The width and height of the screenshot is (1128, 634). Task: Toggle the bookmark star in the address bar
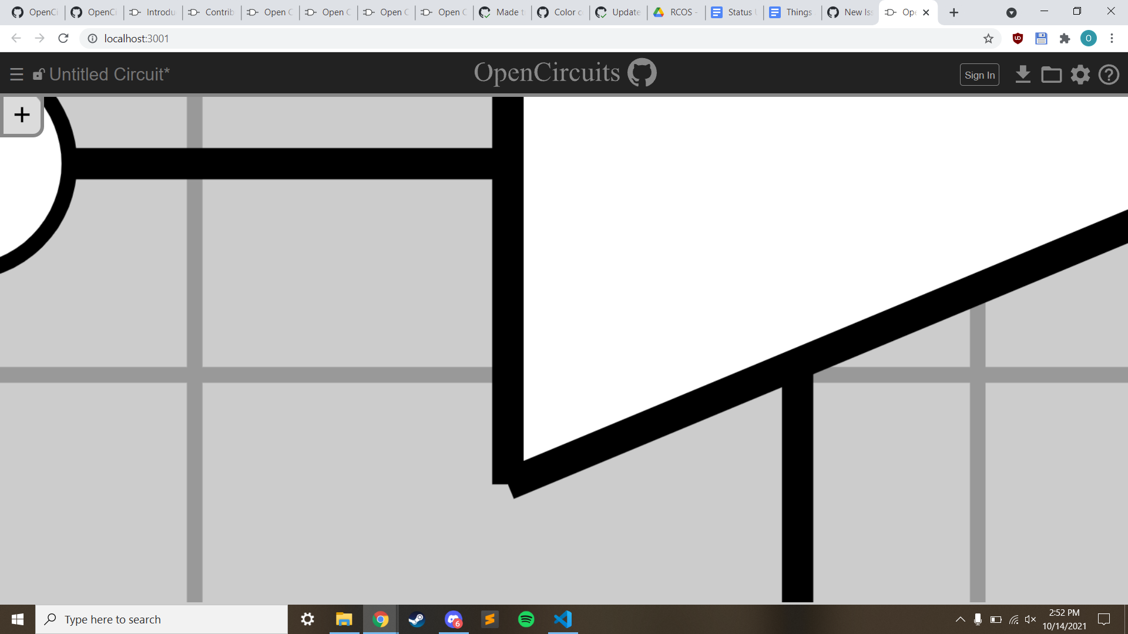click(989, 38)
